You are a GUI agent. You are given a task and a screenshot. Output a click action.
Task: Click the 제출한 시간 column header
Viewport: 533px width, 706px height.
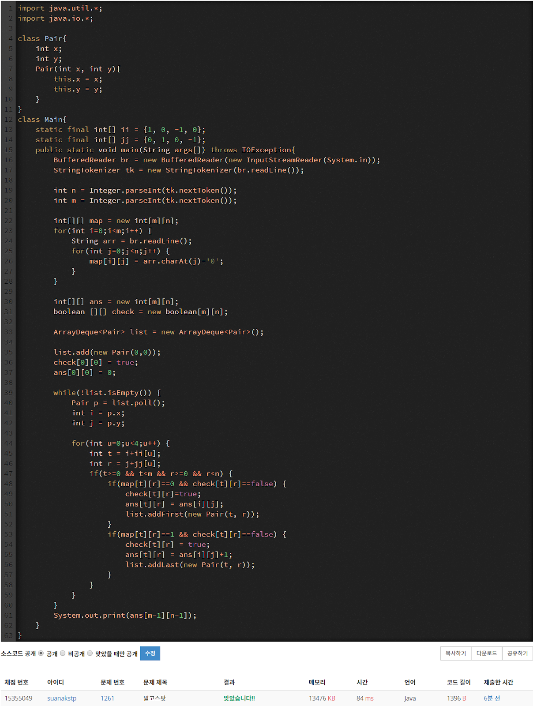coord(499,682)
